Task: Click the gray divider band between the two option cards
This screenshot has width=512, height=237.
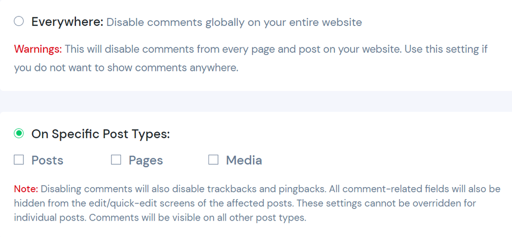Action: coord(256,101)
